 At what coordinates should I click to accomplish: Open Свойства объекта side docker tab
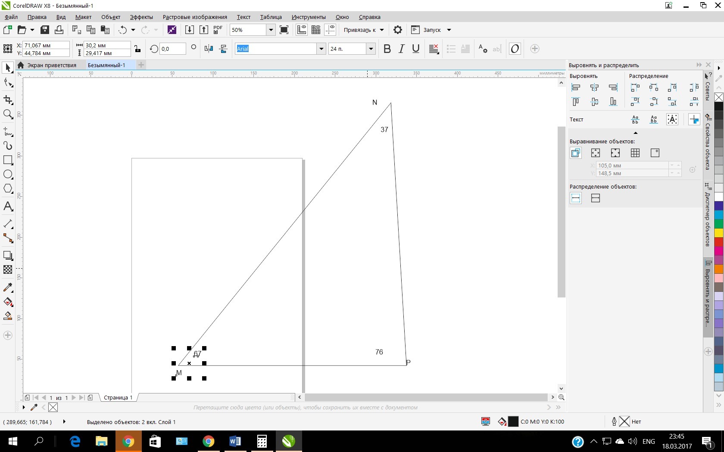(x=708, y=142)
